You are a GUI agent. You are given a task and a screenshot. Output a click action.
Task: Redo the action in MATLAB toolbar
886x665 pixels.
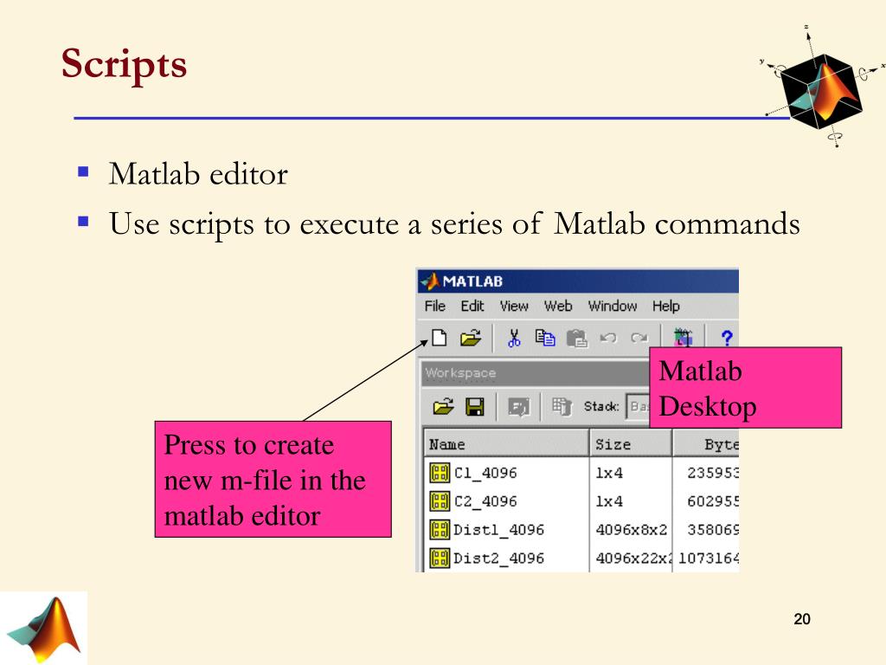click(x=639, y=339)
